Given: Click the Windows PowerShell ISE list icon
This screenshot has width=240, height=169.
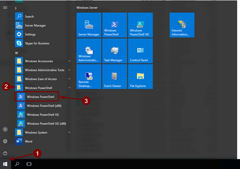Looking at the screenshot, I should point(21,115).
